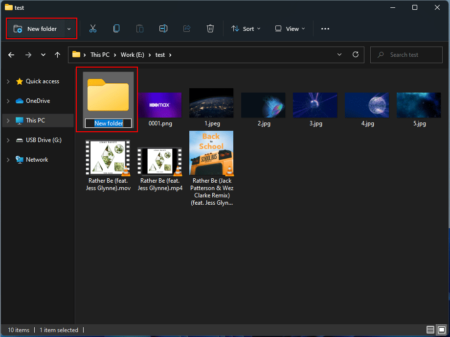Viewport: 450px width, 337px height.
Task: Click the Share icon in the toolbar
Action: (x=187, y=28)
